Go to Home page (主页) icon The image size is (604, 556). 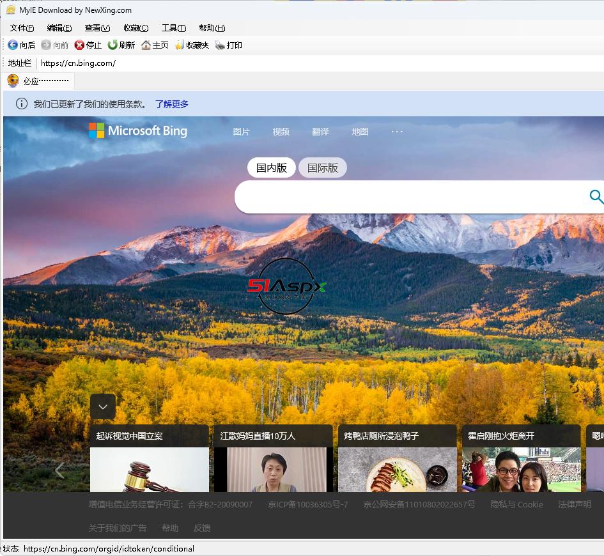[146, 45]
